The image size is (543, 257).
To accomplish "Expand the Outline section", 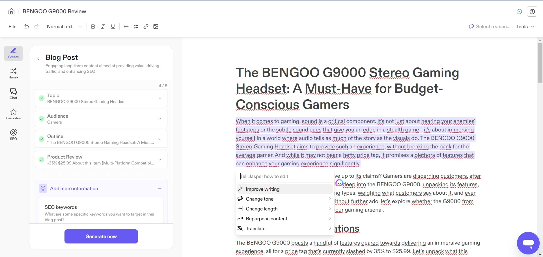I will 160,139.
